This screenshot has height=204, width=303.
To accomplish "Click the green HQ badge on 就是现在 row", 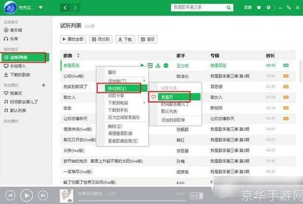I will pyautogui.click(x=286, y=65).
